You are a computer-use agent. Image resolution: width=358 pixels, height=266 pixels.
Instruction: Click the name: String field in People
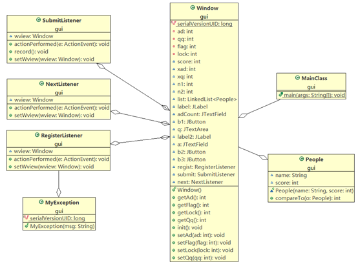point(291,175)
